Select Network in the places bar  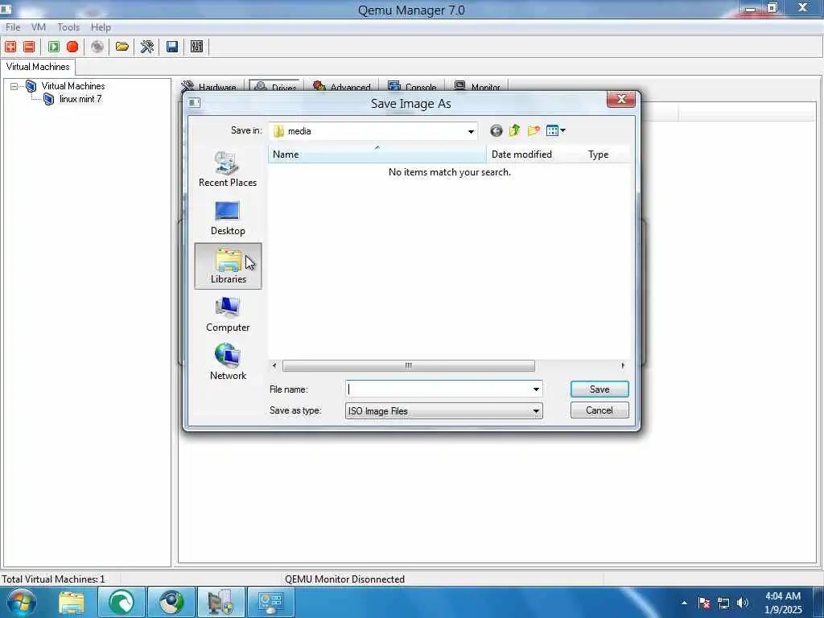coord(228,362)
